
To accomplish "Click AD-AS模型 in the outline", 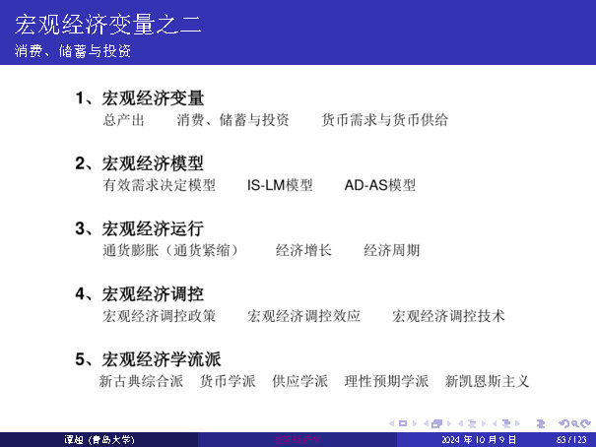I will [380, 185].
